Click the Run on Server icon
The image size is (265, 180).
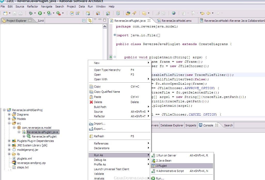[x=153, y=155]
